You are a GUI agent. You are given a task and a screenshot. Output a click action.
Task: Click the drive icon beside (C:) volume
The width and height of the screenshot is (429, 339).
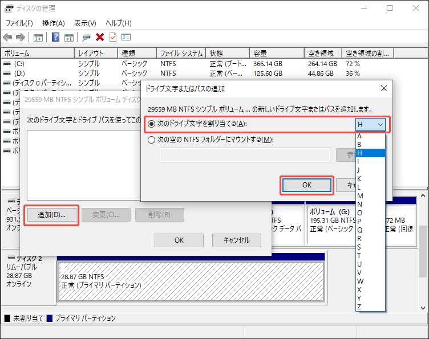7,64
